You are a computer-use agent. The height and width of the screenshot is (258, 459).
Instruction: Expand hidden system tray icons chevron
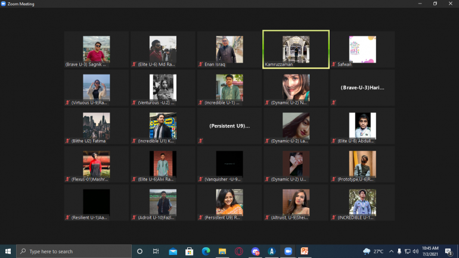(392, 251)
